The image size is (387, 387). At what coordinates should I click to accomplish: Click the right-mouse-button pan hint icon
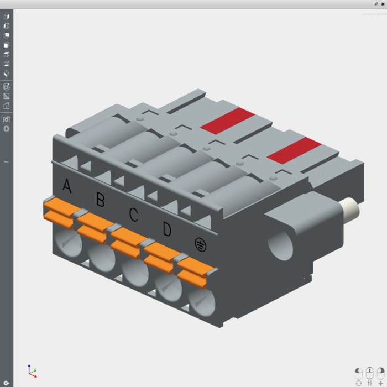click(380, 372)
